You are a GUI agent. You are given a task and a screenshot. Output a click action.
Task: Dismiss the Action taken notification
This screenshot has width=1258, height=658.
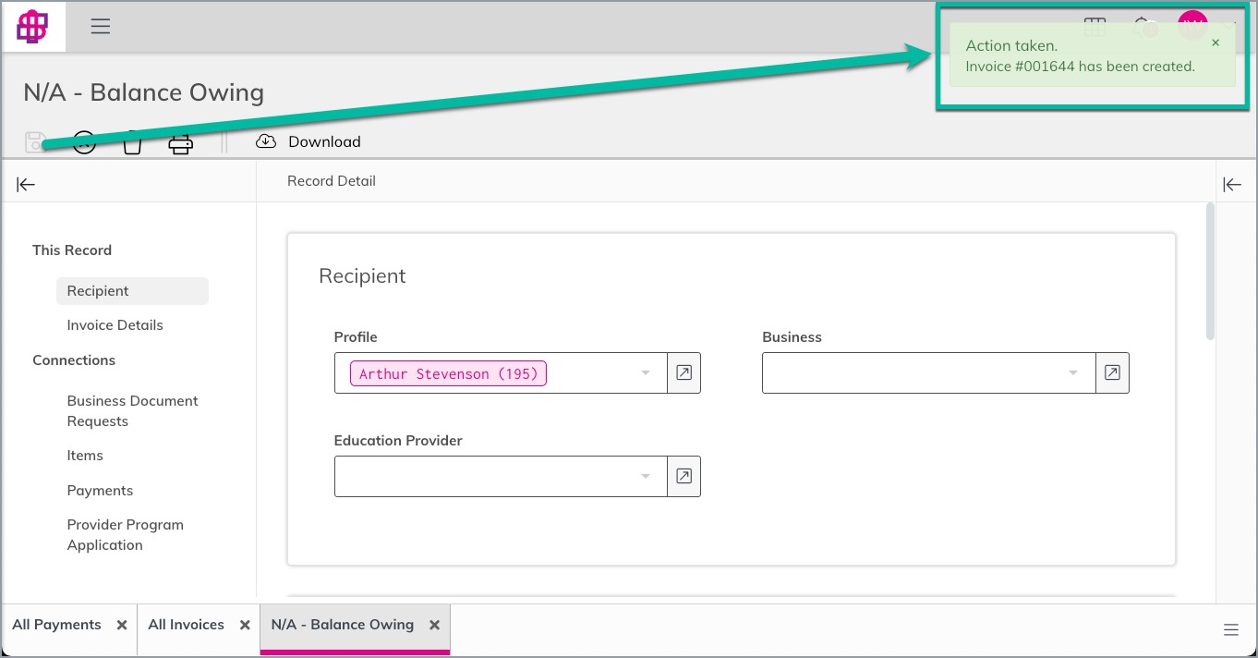[x=1216, y=43]
